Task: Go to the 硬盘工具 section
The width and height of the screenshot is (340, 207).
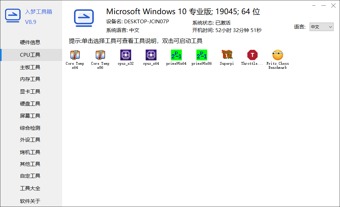Action: click(x=30, y=103)
